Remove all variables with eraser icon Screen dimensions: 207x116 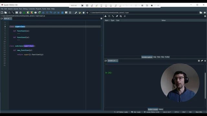point(117,16)
